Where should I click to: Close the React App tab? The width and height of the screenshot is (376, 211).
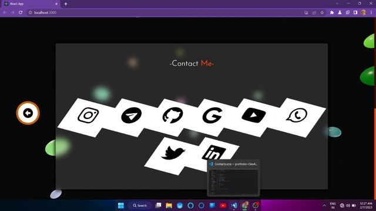[56, 4]
